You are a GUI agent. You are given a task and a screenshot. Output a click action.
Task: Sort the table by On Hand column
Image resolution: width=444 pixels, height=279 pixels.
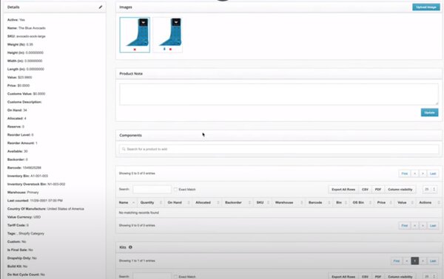pyautogui.click(x=178, y=202)
